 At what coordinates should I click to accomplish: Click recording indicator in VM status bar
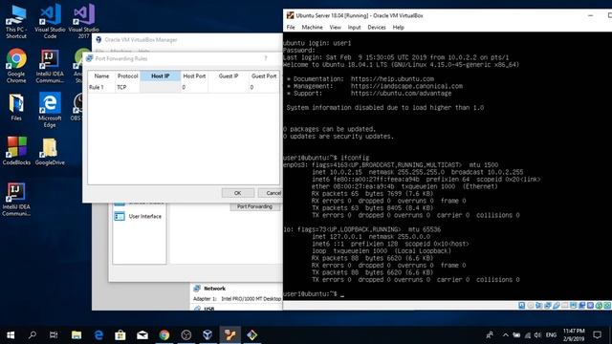point(582,306)
